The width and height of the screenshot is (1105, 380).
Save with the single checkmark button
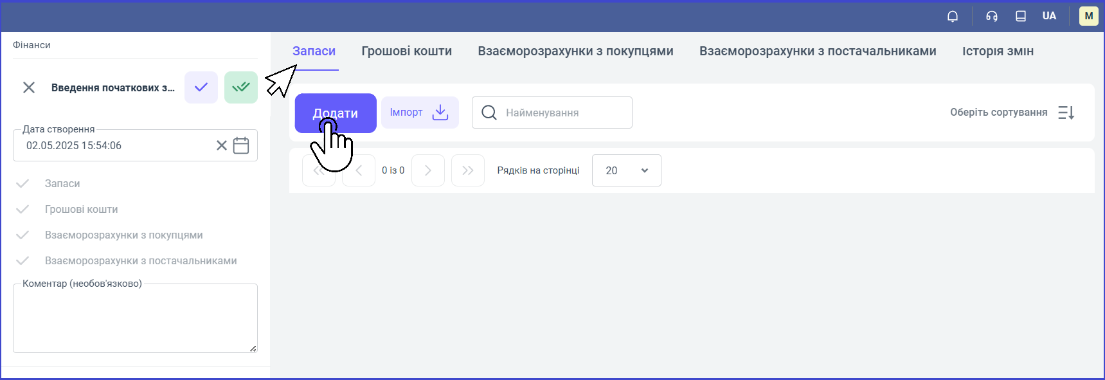(201, 87)
